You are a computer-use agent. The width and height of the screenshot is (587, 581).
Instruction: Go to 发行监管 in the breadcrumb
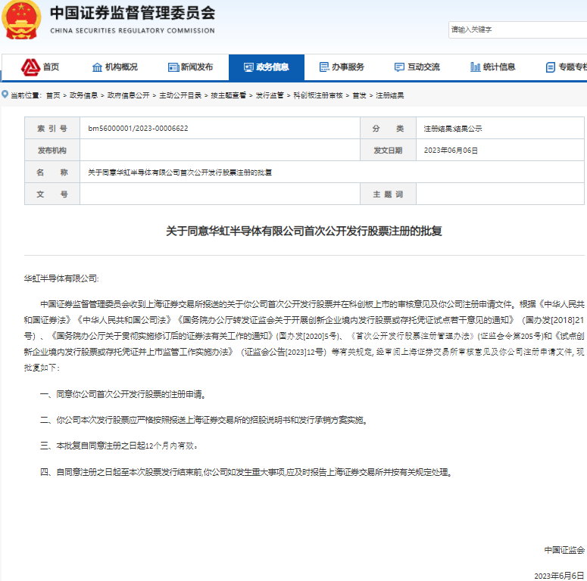pos(270,95)
